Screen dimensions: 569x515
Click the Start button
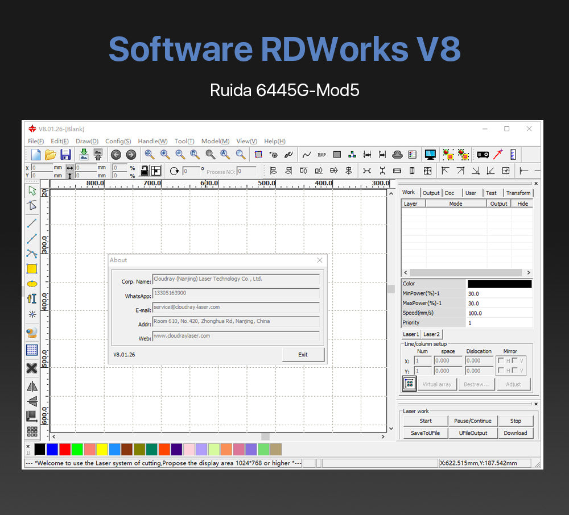pos(426,421)
